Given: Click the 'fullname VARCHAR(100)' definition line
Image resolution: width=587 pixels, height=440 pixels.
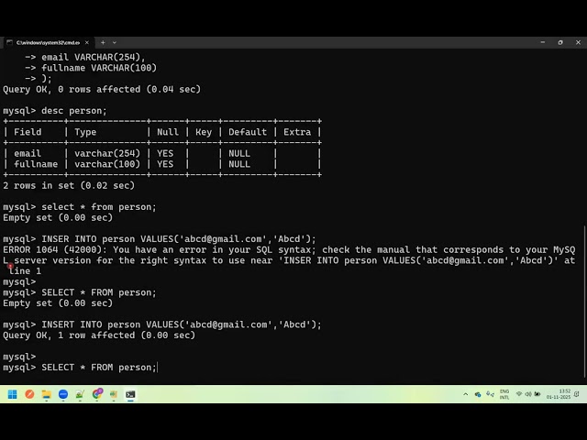Looking at the screenshot, I should pos(99,68).
